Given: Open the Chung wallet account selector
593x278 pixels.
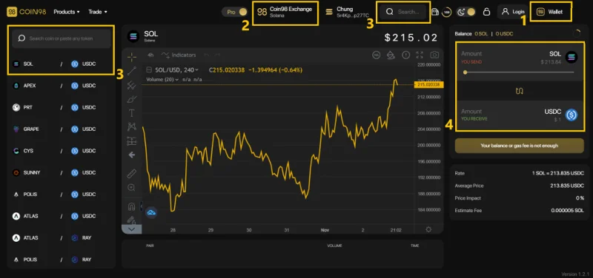Looking at the screenshot, I should click(x=348, y=12).
